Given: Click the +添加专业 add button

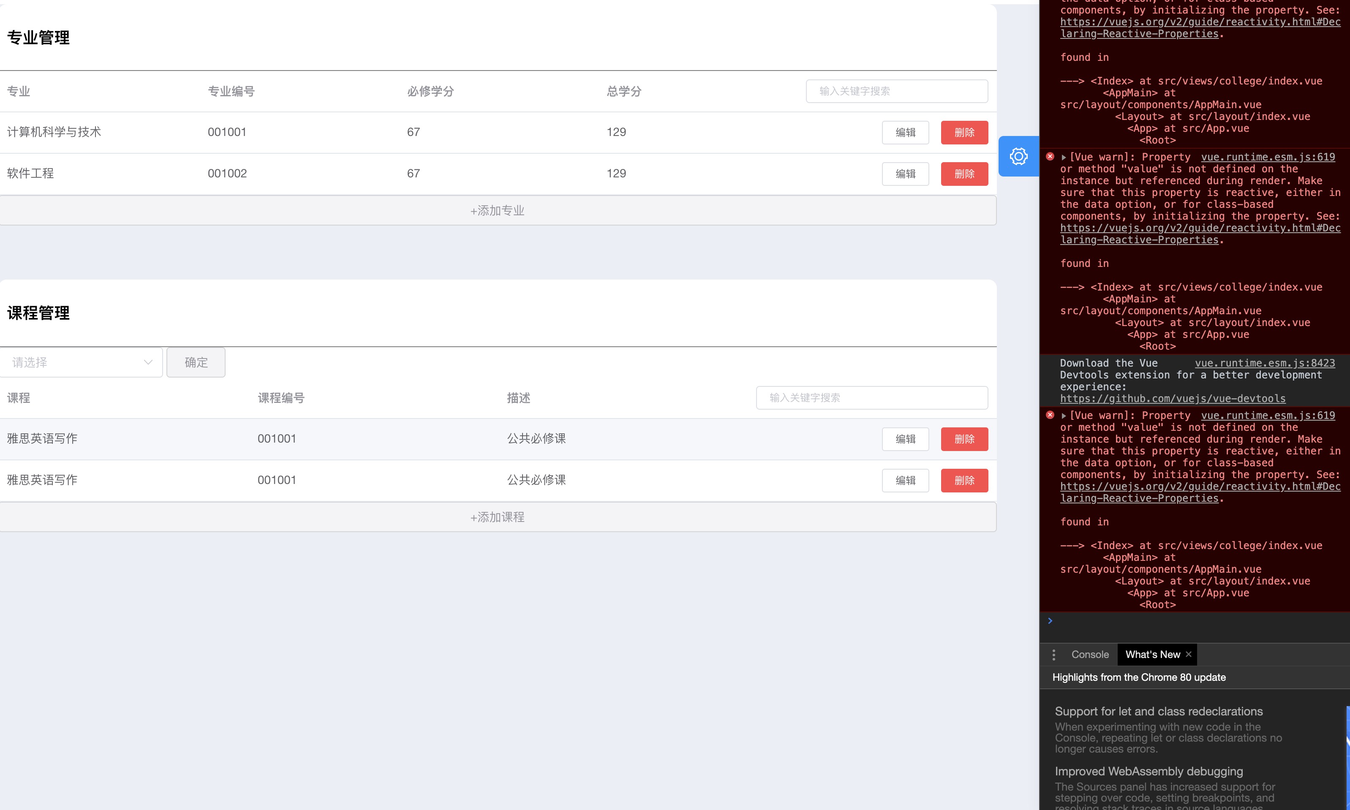Looking at the screenshot, I should (x=497, y=211).
